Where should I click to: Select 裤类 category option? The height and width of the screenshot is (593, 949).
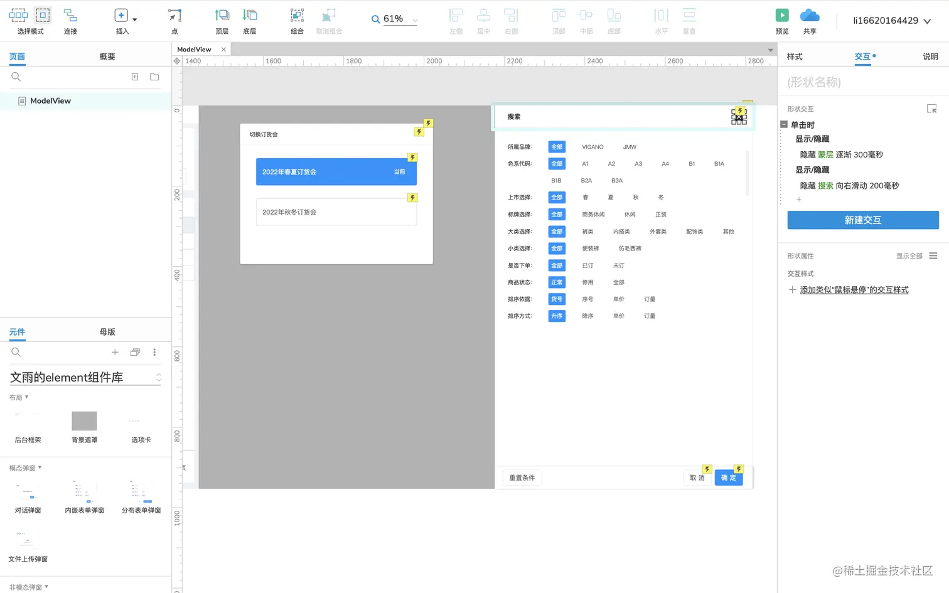tap(587, 232)
